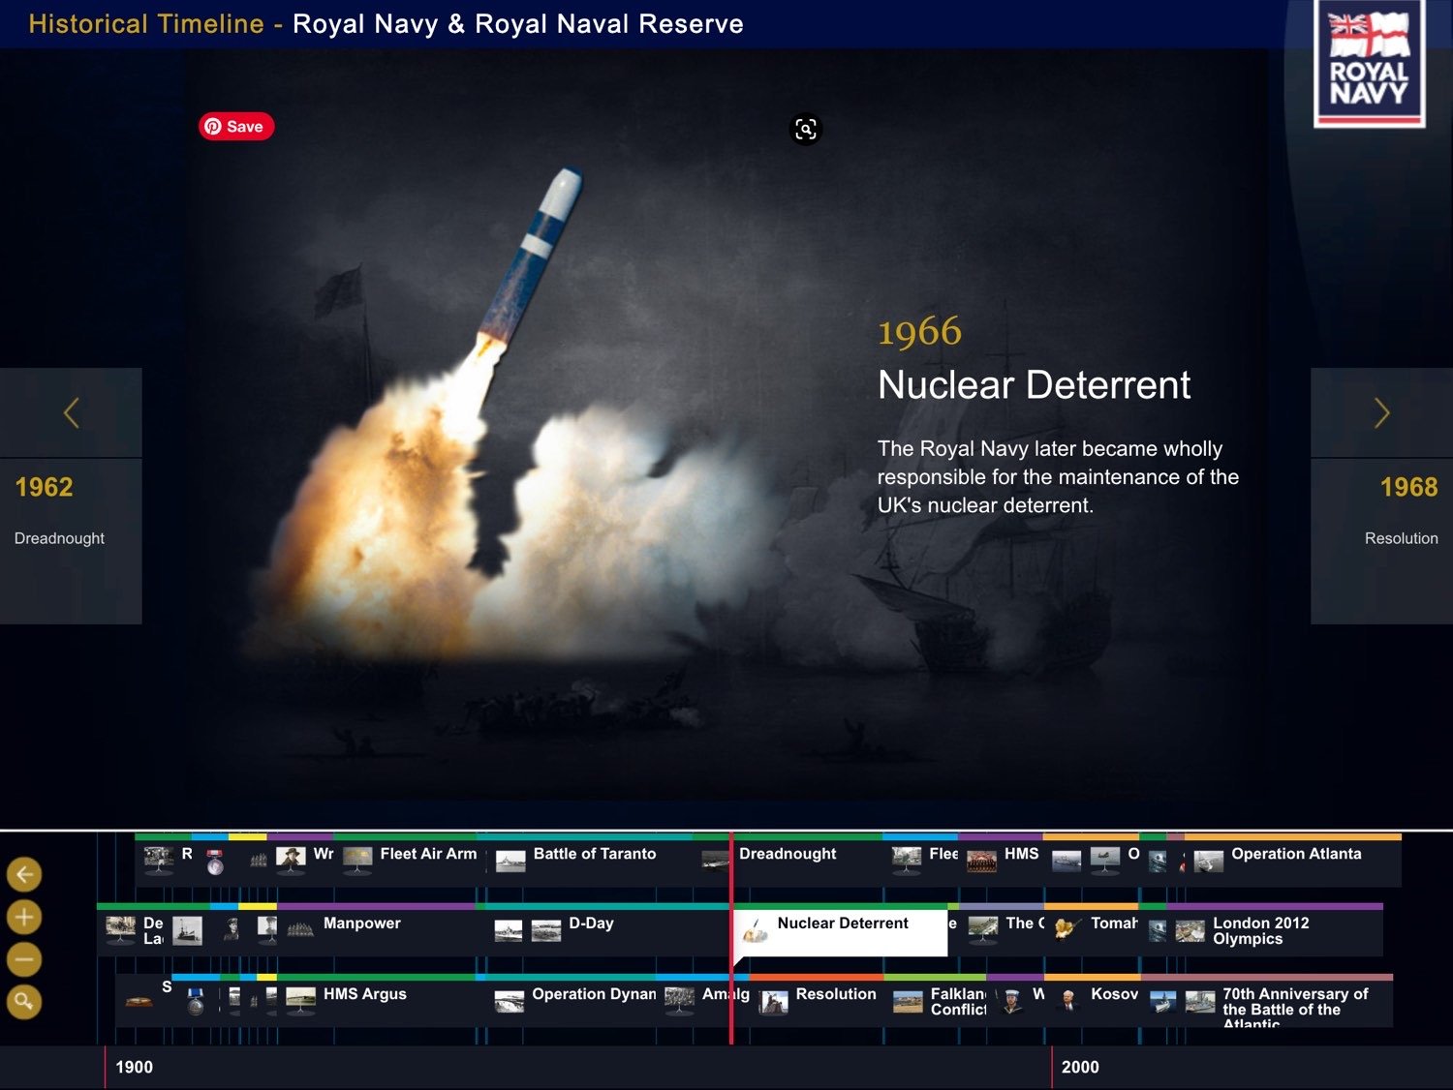Open the timeline search magnifier button
1453x1090 pixels.
[24, 1002]
